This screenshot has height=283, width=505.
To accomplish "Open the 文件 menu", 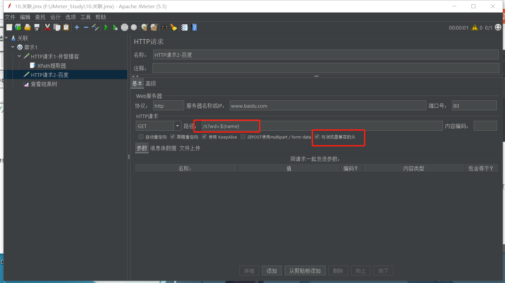I will click(x=10, y=17).
